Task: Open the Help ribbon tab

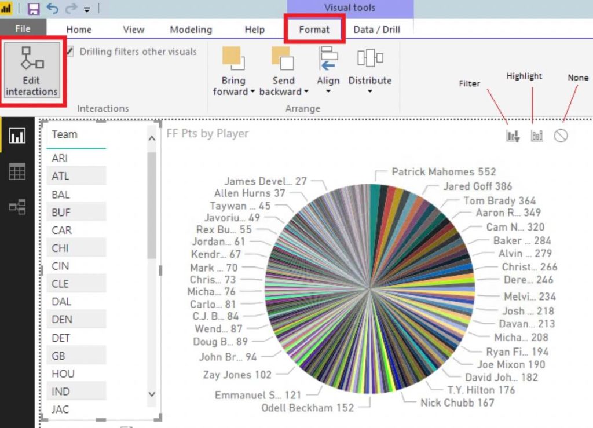Action: point(255,30)
